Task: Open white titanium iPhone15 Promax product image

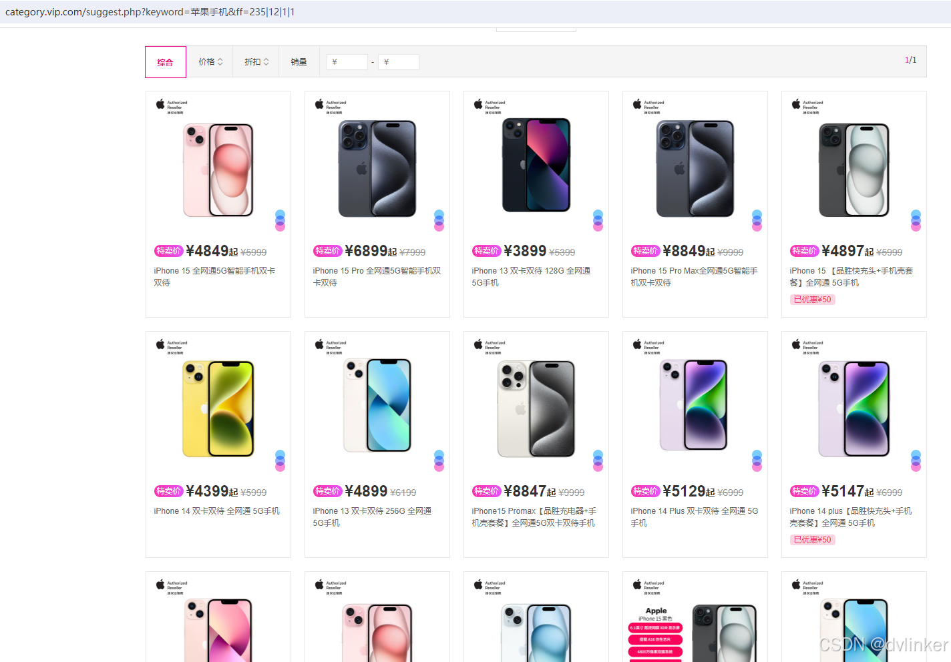Action: pyautogui.click(x=536, y=408)
